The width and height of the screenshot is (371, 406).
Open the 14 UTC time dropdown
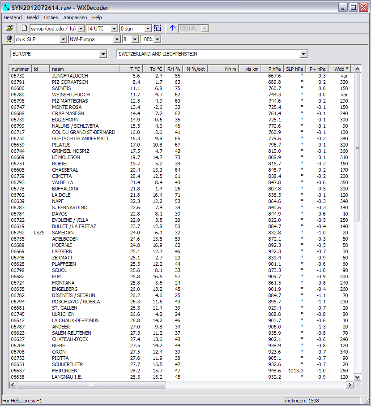pos(114,29)
